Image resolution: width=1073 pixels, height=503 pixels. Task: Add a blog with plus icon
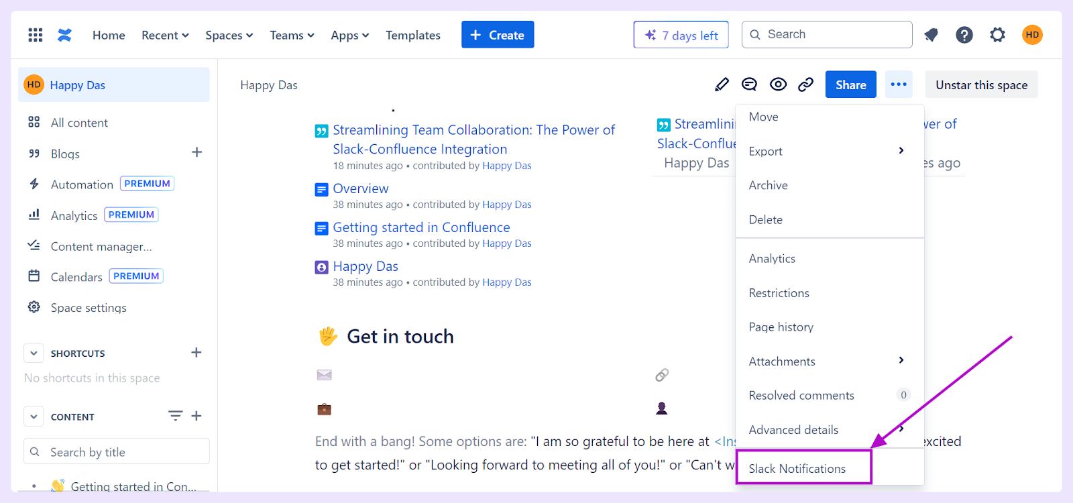pyautogui.click(x=196, y=152)
